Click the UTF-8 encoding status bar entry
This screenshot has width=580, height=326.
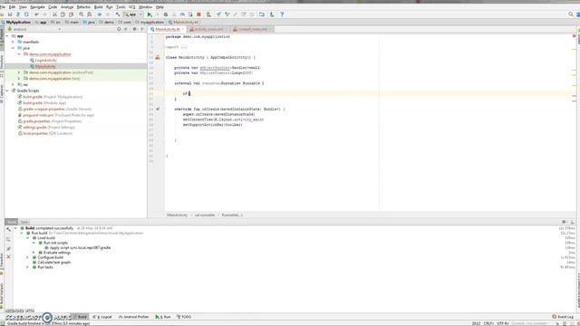point(502,323)
